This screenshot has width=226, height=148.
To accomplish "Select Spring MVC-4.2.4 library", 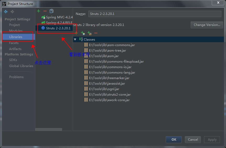I will click(57, 17).
